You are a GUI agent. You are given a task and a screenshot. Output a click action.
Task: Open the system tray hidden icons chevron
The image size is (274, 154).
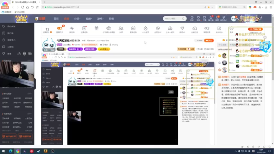[235, 151]
